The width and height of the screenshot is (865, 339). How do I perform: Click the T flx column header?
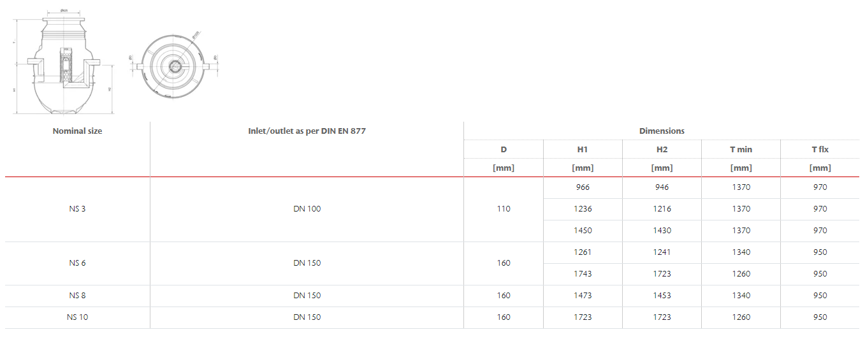[x=820, y=149]
